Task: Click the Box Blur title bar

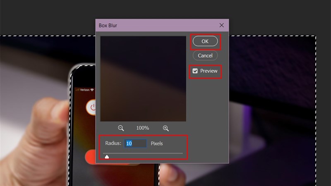Action: pyautogui.click(x=162, y=25)
